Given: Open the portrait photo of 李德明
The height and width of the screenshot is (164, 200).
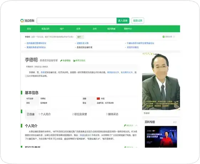Looking at the screenshot, I should pos(161,81).
